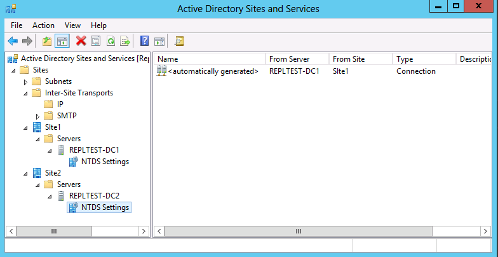This screenshot has width=498, height=257.
Task: Open the Action menu
Action: click(43, 25)
